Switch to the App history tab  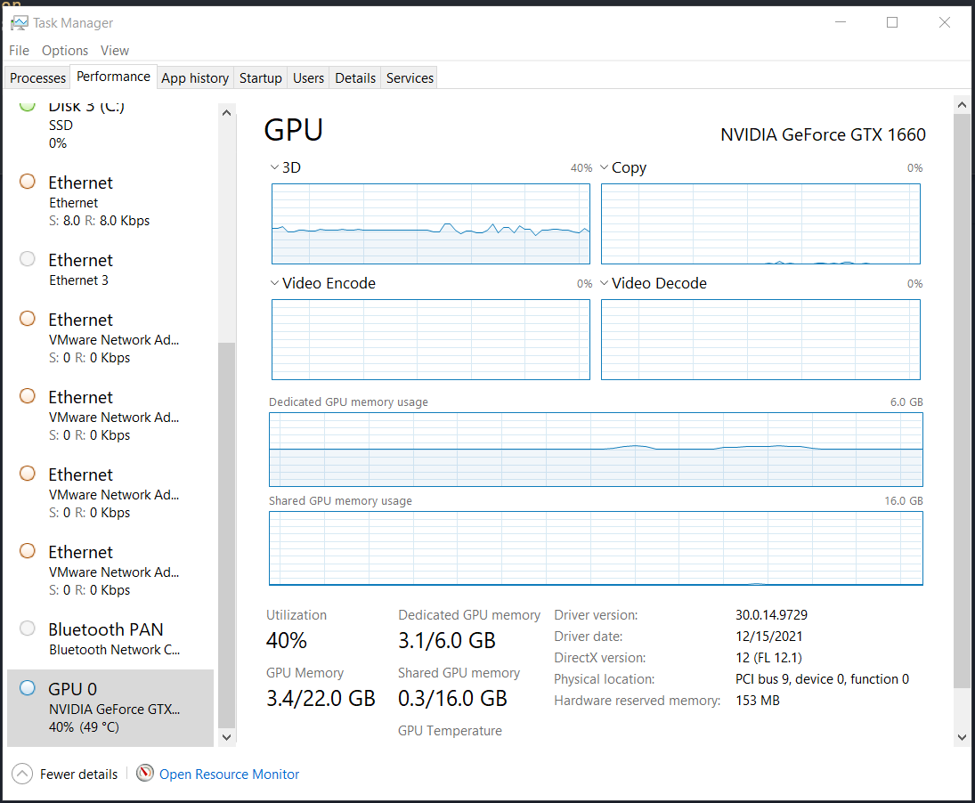195,77
